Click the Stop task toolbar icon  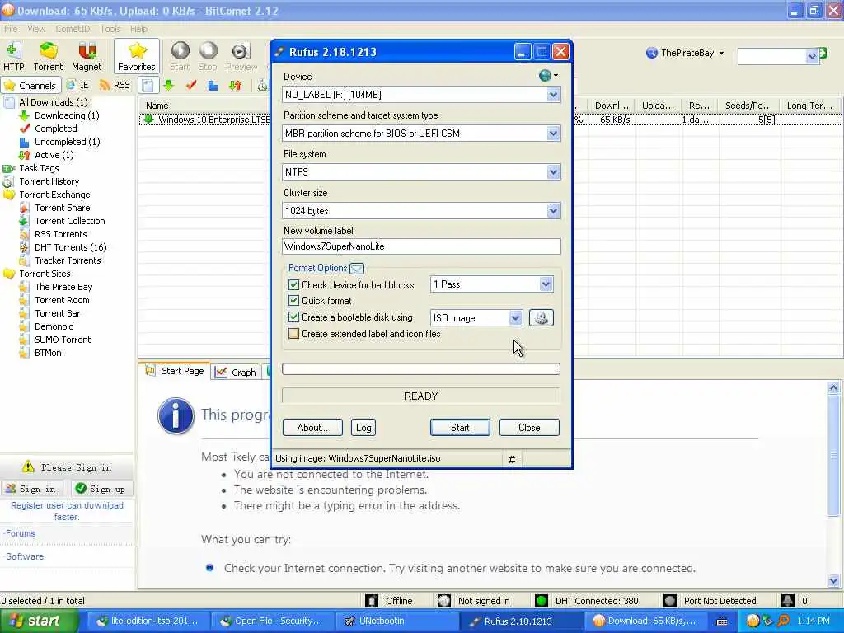tap(208, 57)
